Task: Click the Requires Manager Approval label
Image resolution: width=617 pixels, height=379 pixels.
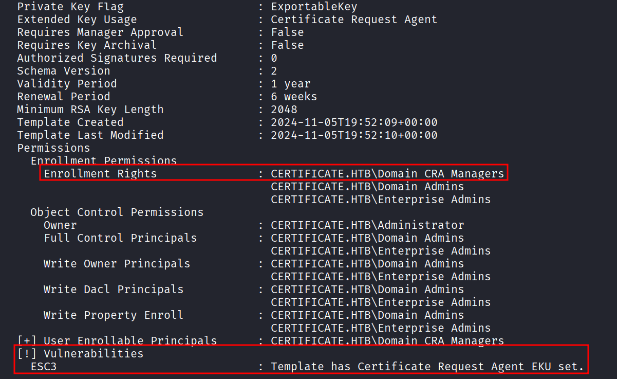Action: click(100, 32)
